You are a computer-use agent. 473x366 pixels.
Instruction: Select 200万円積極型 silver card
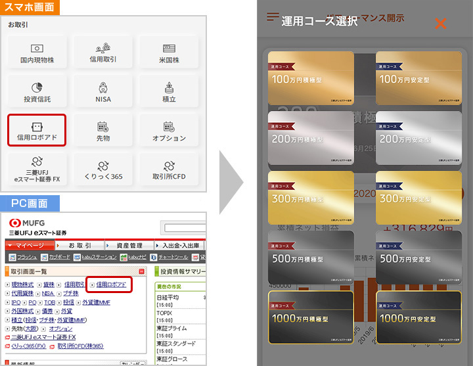pos(311,138)
